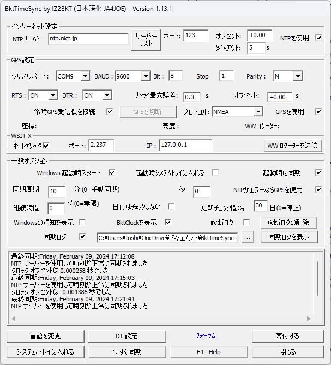Open the サーバーリスト button
The width and height of the screenshot is (331, 365).
tap(146, 40)
